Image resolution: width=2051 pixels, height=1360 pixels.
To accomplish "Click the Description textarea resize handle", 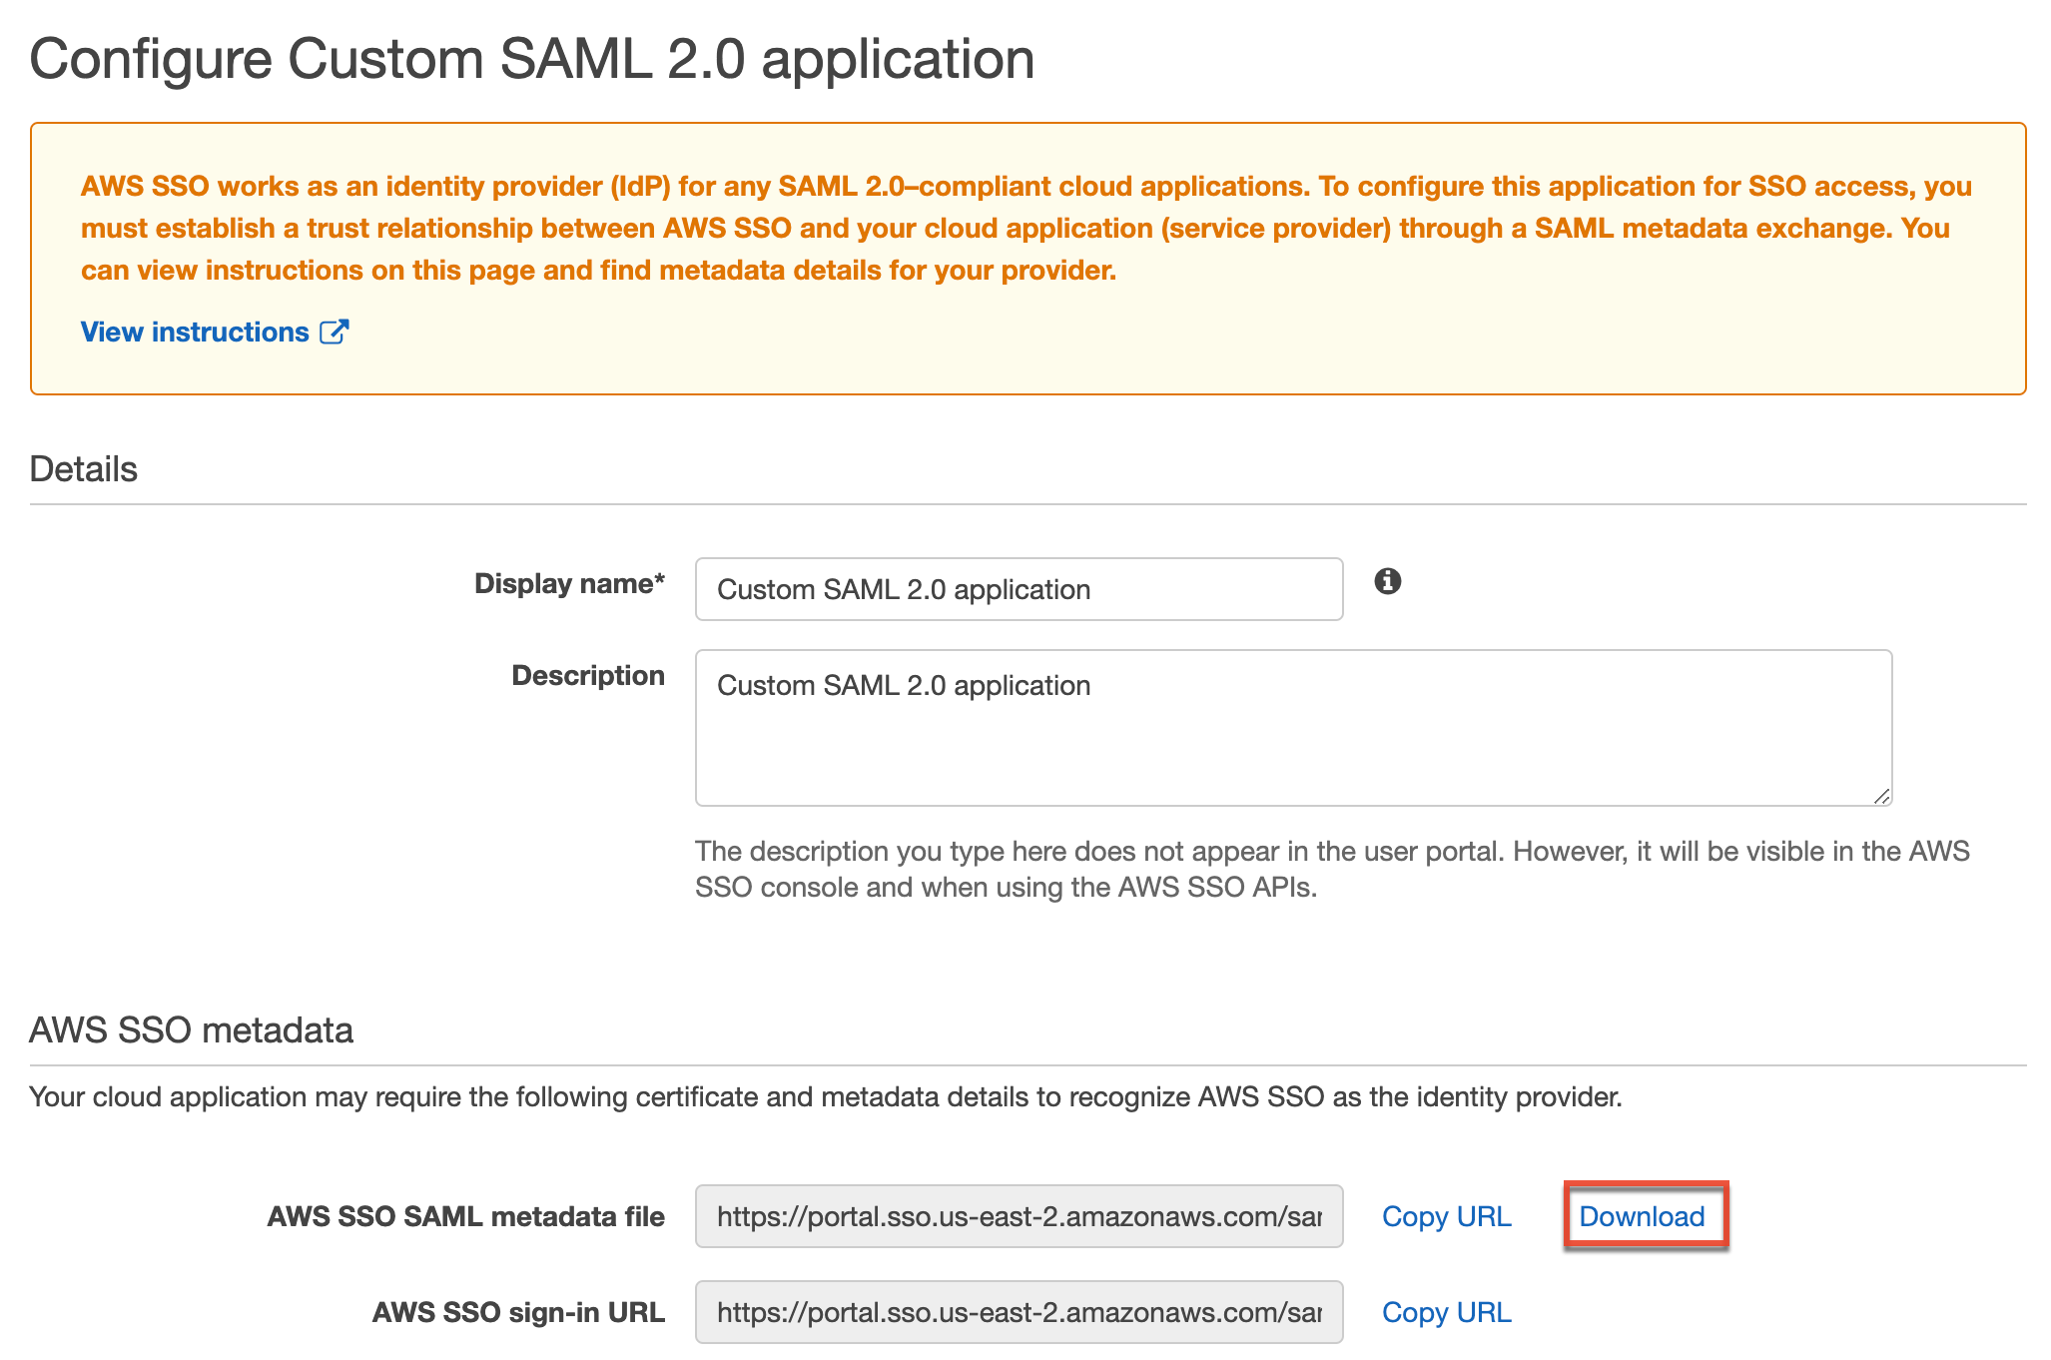I will (1881, 794).
